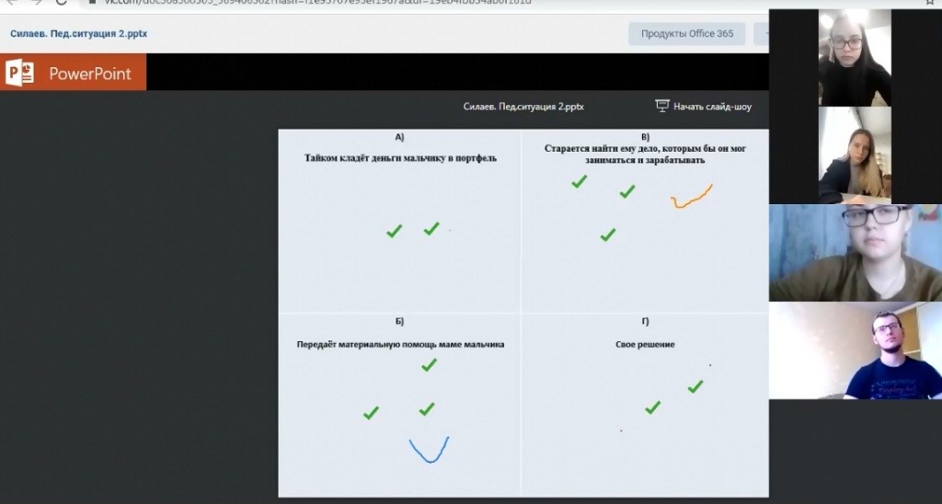The width and height of the screenshot is (942, 504).
Task: Click the file name in the dark toolbar
Action: click(523, 107)
